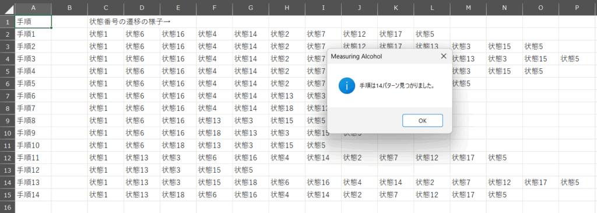Select cell 手順2 in column A
The height and width of the screenshot is (213, 597).
(33, 47)
